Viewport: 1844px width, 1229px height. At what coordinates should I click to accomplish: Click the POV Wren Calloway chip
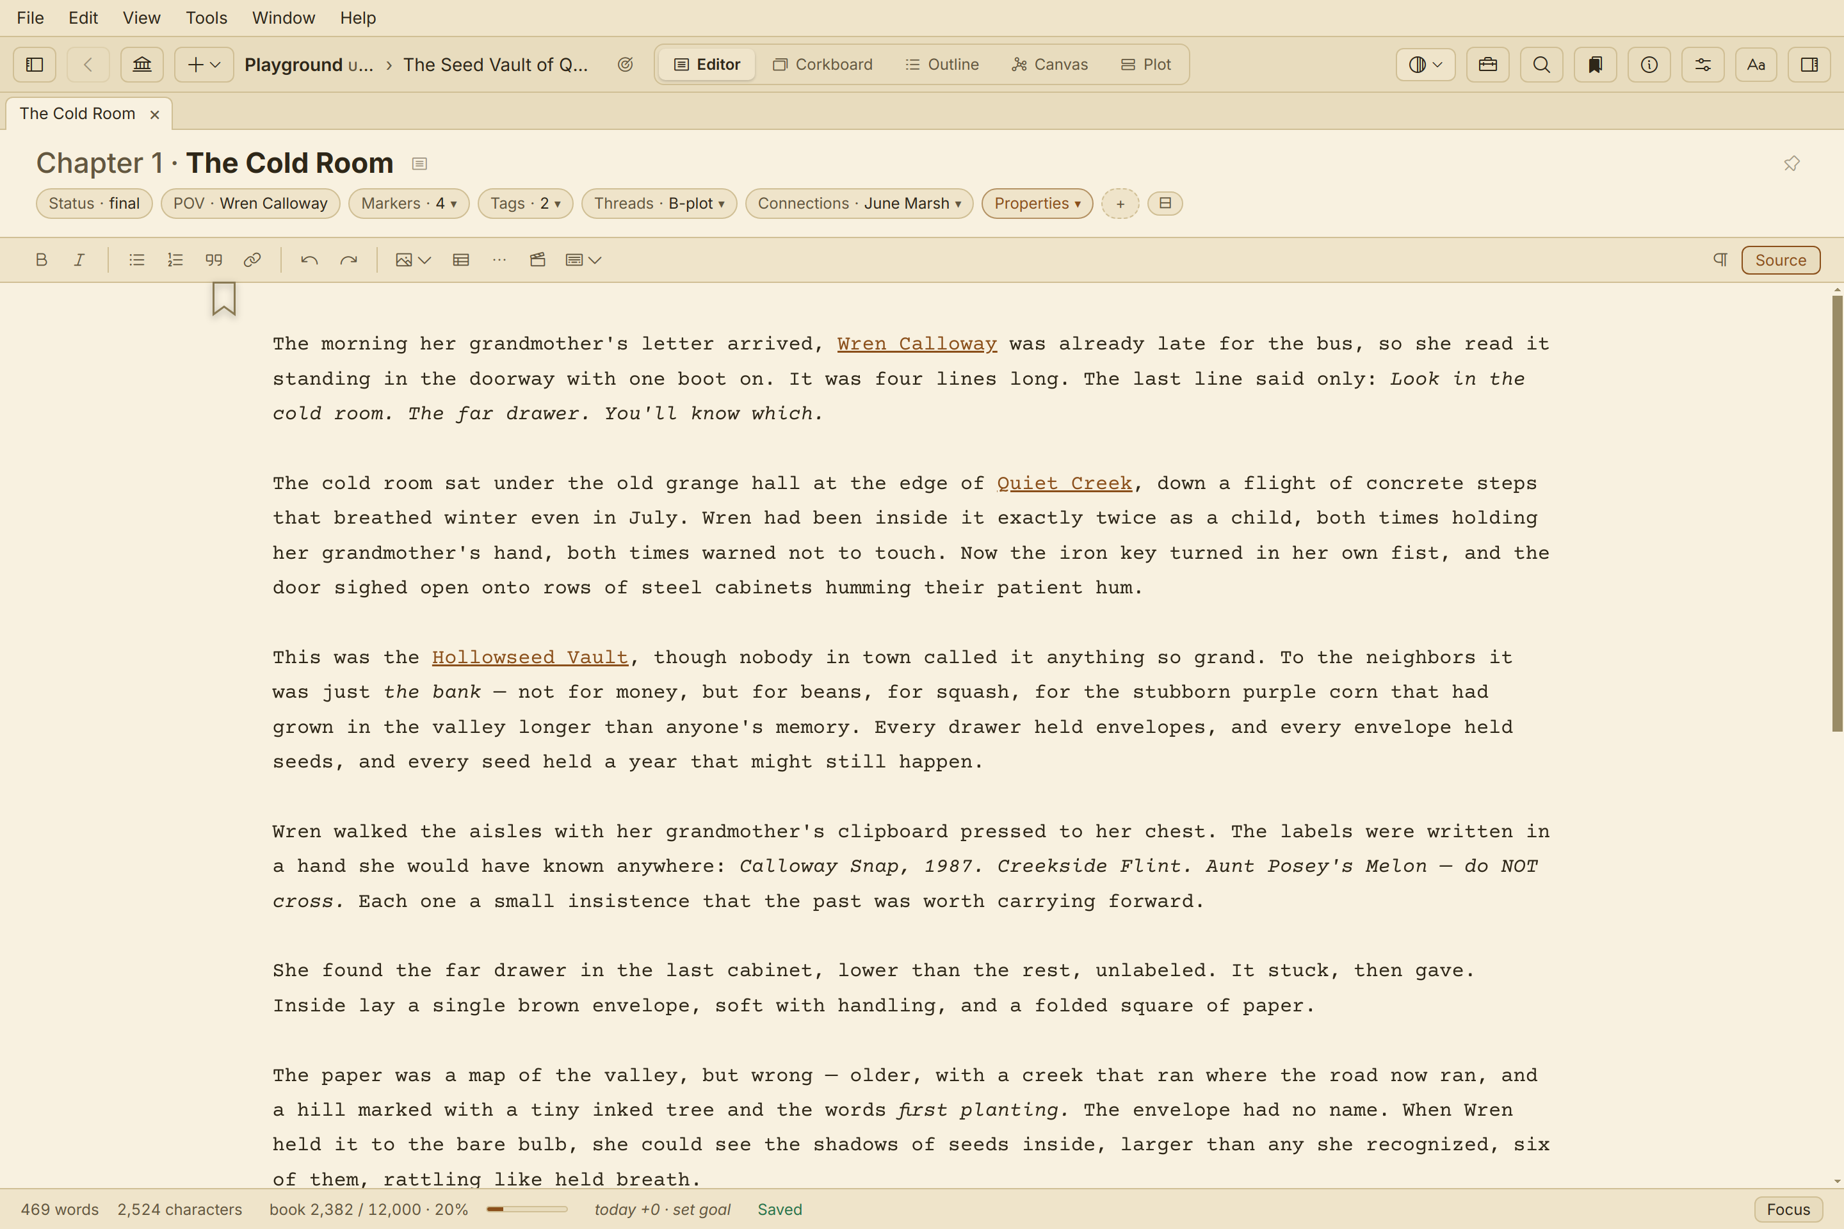tap(250, 203)
